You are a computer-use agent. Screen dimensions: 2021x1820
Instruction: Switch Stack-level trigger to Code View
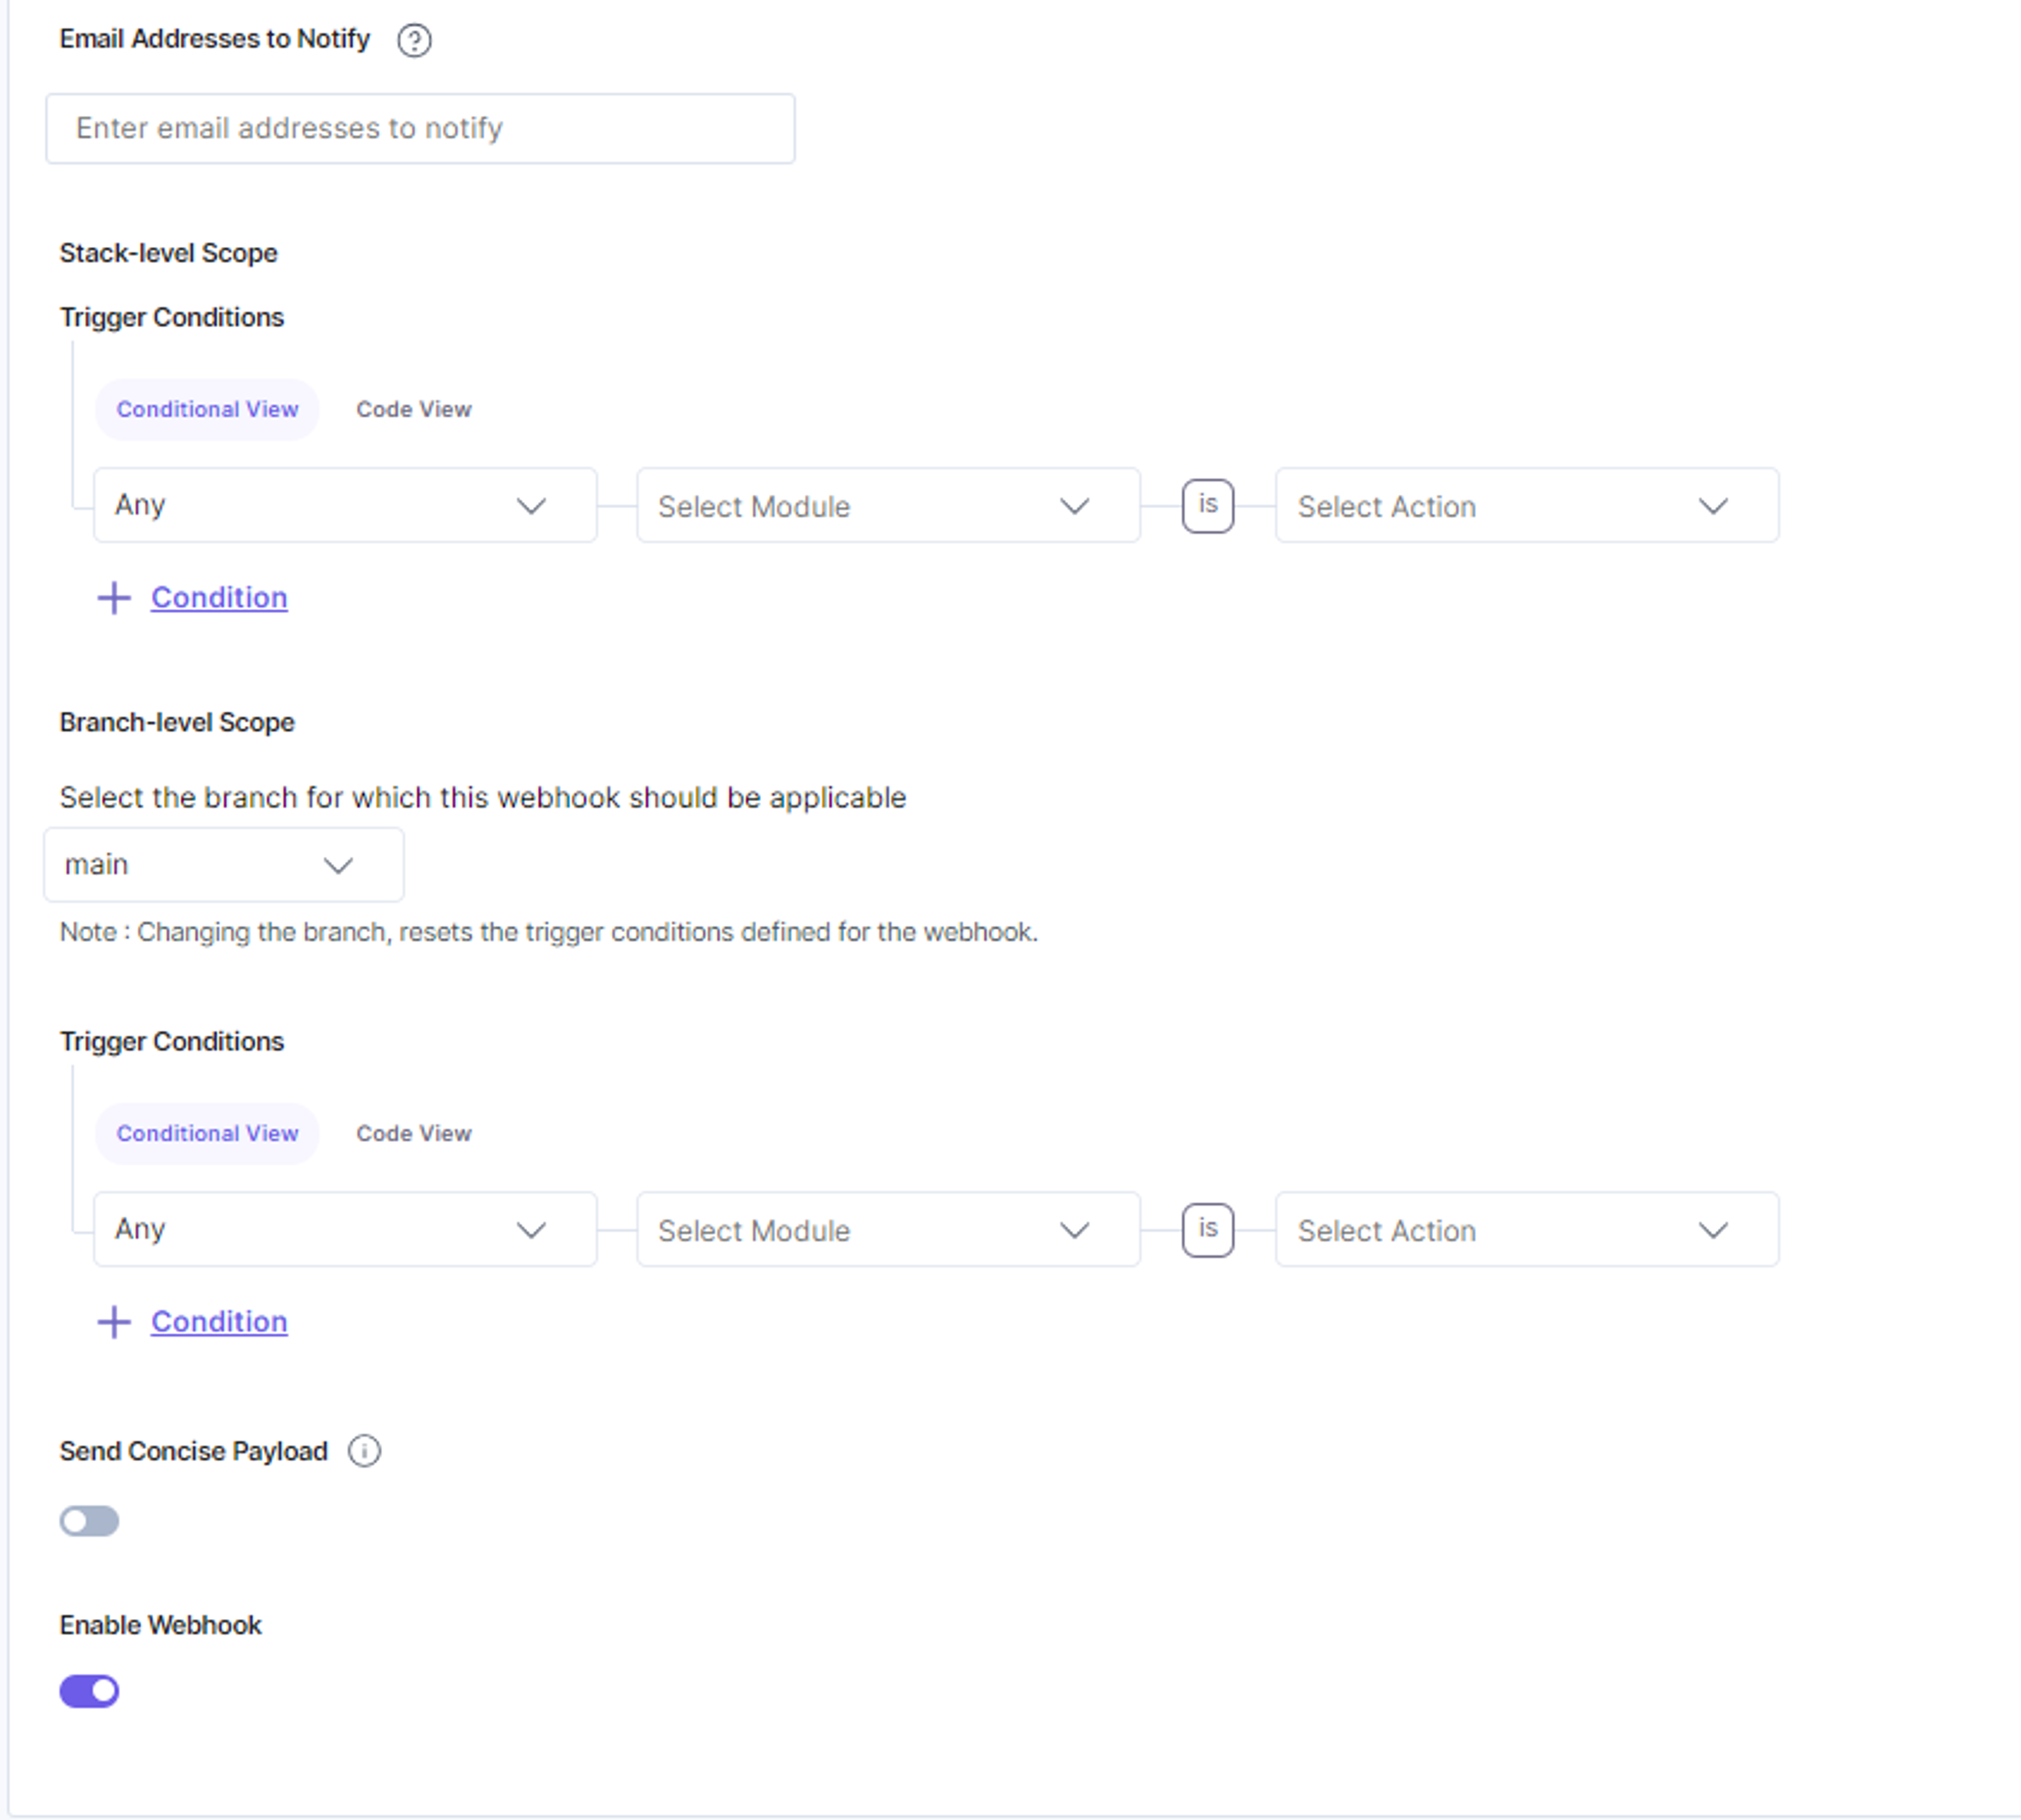pos(414,409)
